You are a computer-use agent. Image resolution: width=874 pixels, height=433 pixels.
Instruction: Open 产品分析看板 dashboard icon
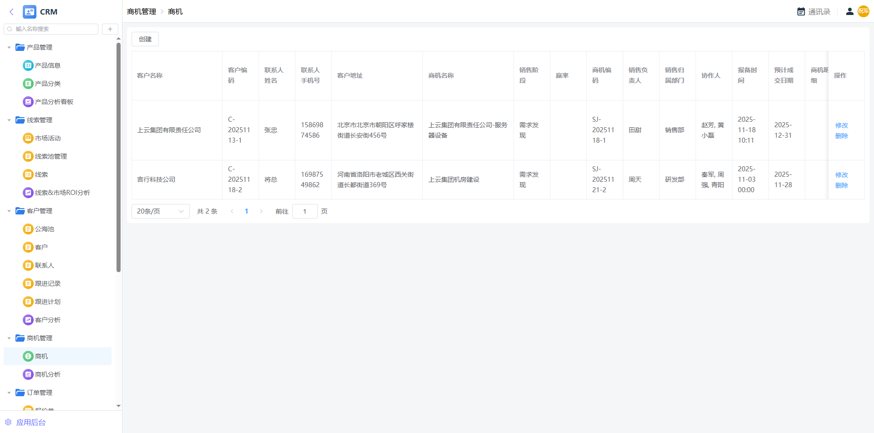pyautogui.click(x=28, y=102)
